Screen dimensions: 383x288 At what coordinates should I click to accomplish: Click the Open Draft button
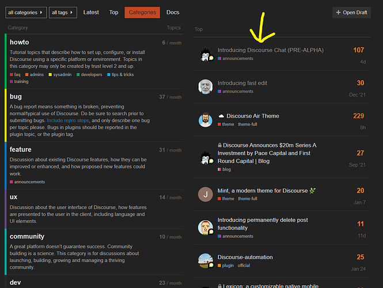(351, 13)
